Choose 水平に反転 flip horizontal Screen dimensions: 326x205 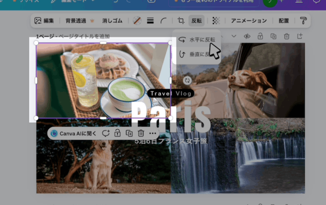pyautogui.click(x=196, y=39)
